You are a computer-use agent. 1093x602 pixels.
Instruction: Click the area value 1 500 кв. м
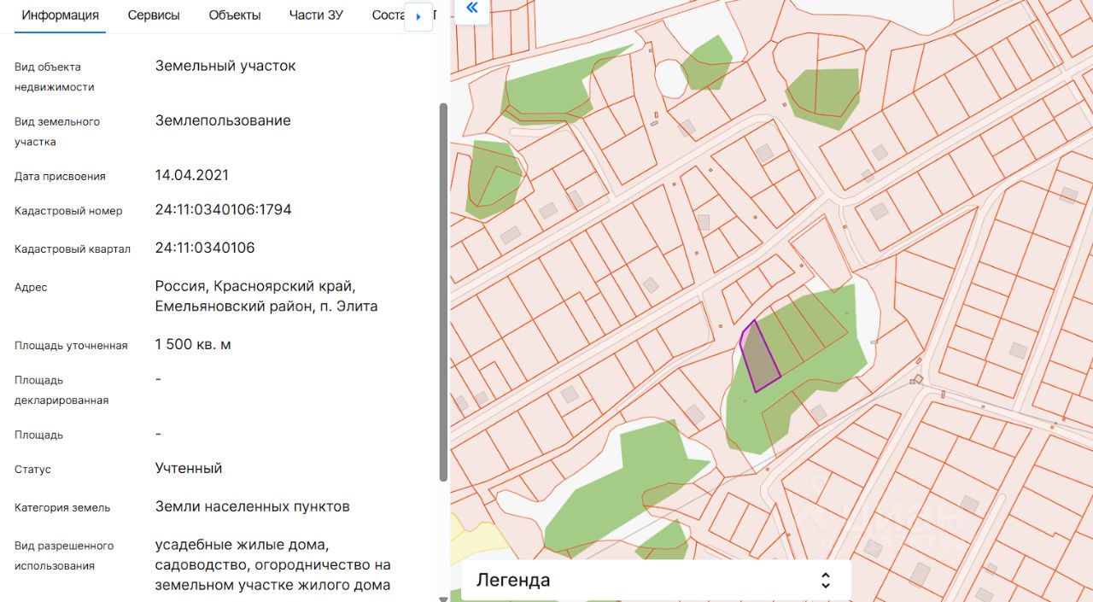(x=193, y=344)
